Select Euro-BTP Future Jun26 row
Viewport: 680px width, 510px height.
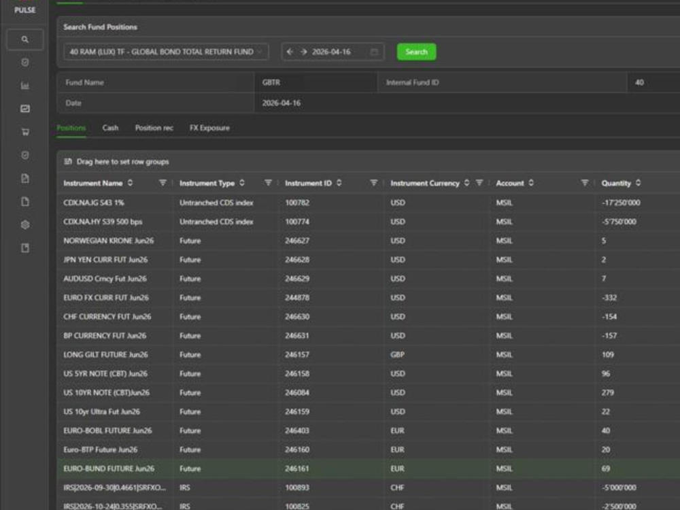[368, 449]
